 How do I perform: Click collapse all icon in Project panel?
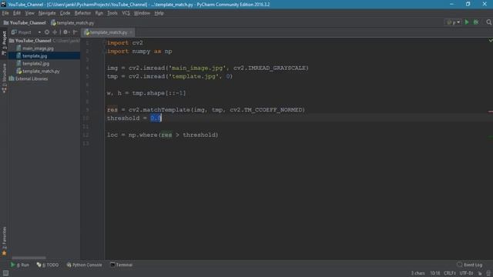(x=55, y=32)
